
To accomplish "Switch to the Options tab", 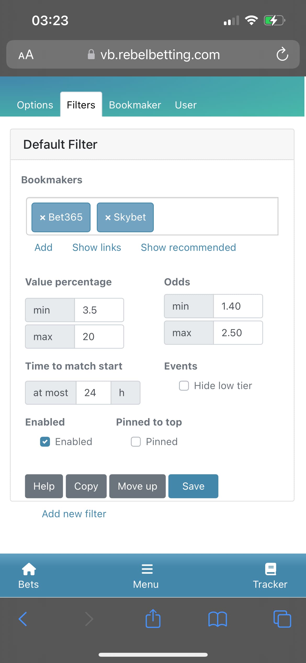I will coord(35,105).
